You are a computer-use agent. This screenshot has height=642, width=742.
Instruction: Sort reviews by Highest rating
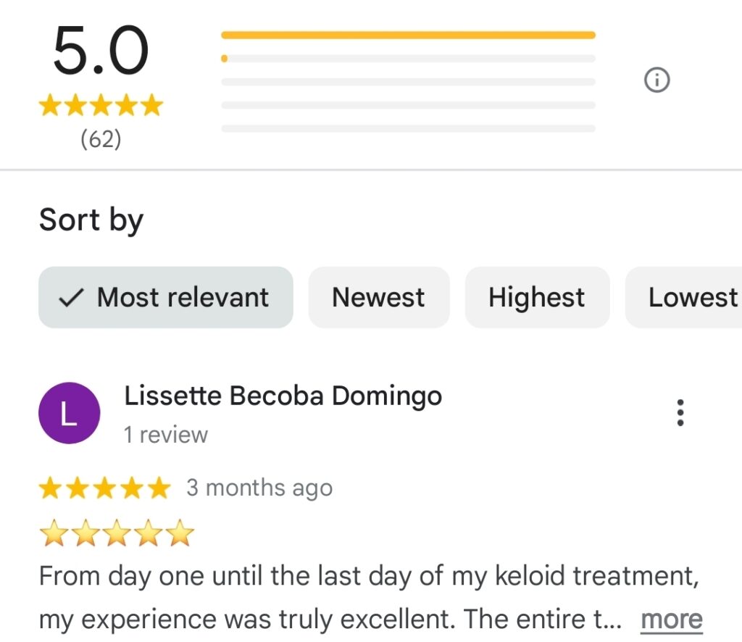(x=536, y=298)
